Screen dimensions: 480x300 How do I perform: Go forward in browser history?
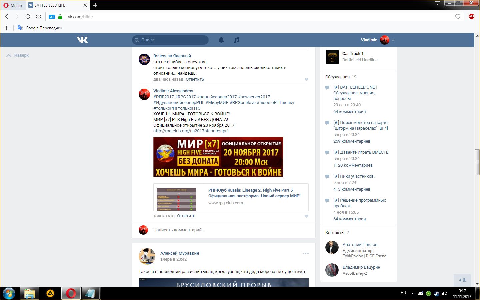click(x=17, y=17)
